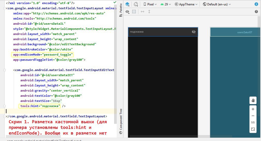Activate the pan hand tool
The height and width of the screenshot is (141, 261).
pyautogui.click(x=253, y=100)
